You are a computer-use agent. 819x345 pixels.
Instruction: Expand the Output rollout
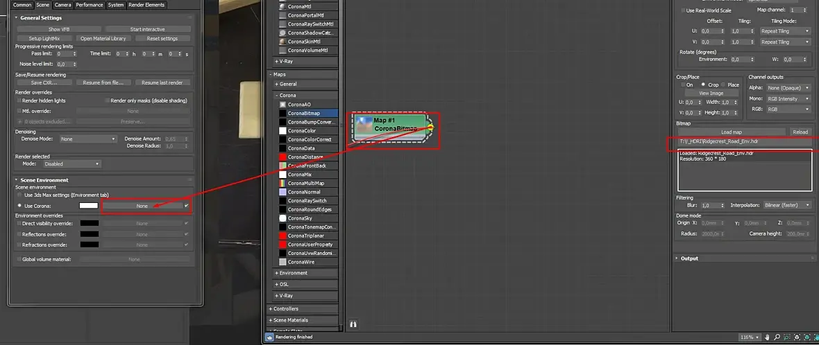689,258
